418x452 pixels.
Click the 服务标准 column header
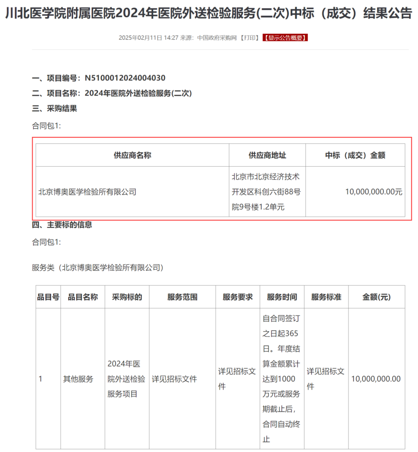(x=326, y=297)
